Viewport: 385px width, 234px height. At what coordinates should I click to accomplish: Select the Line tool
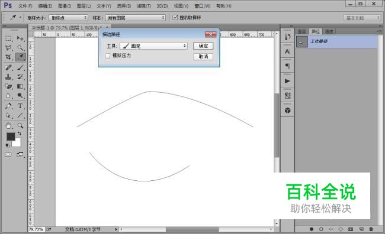point(20,115)
